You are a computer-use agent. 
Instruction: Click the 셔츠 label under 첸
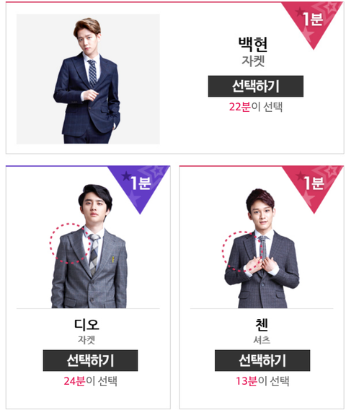pyautogui.click(x=262, y=340)
